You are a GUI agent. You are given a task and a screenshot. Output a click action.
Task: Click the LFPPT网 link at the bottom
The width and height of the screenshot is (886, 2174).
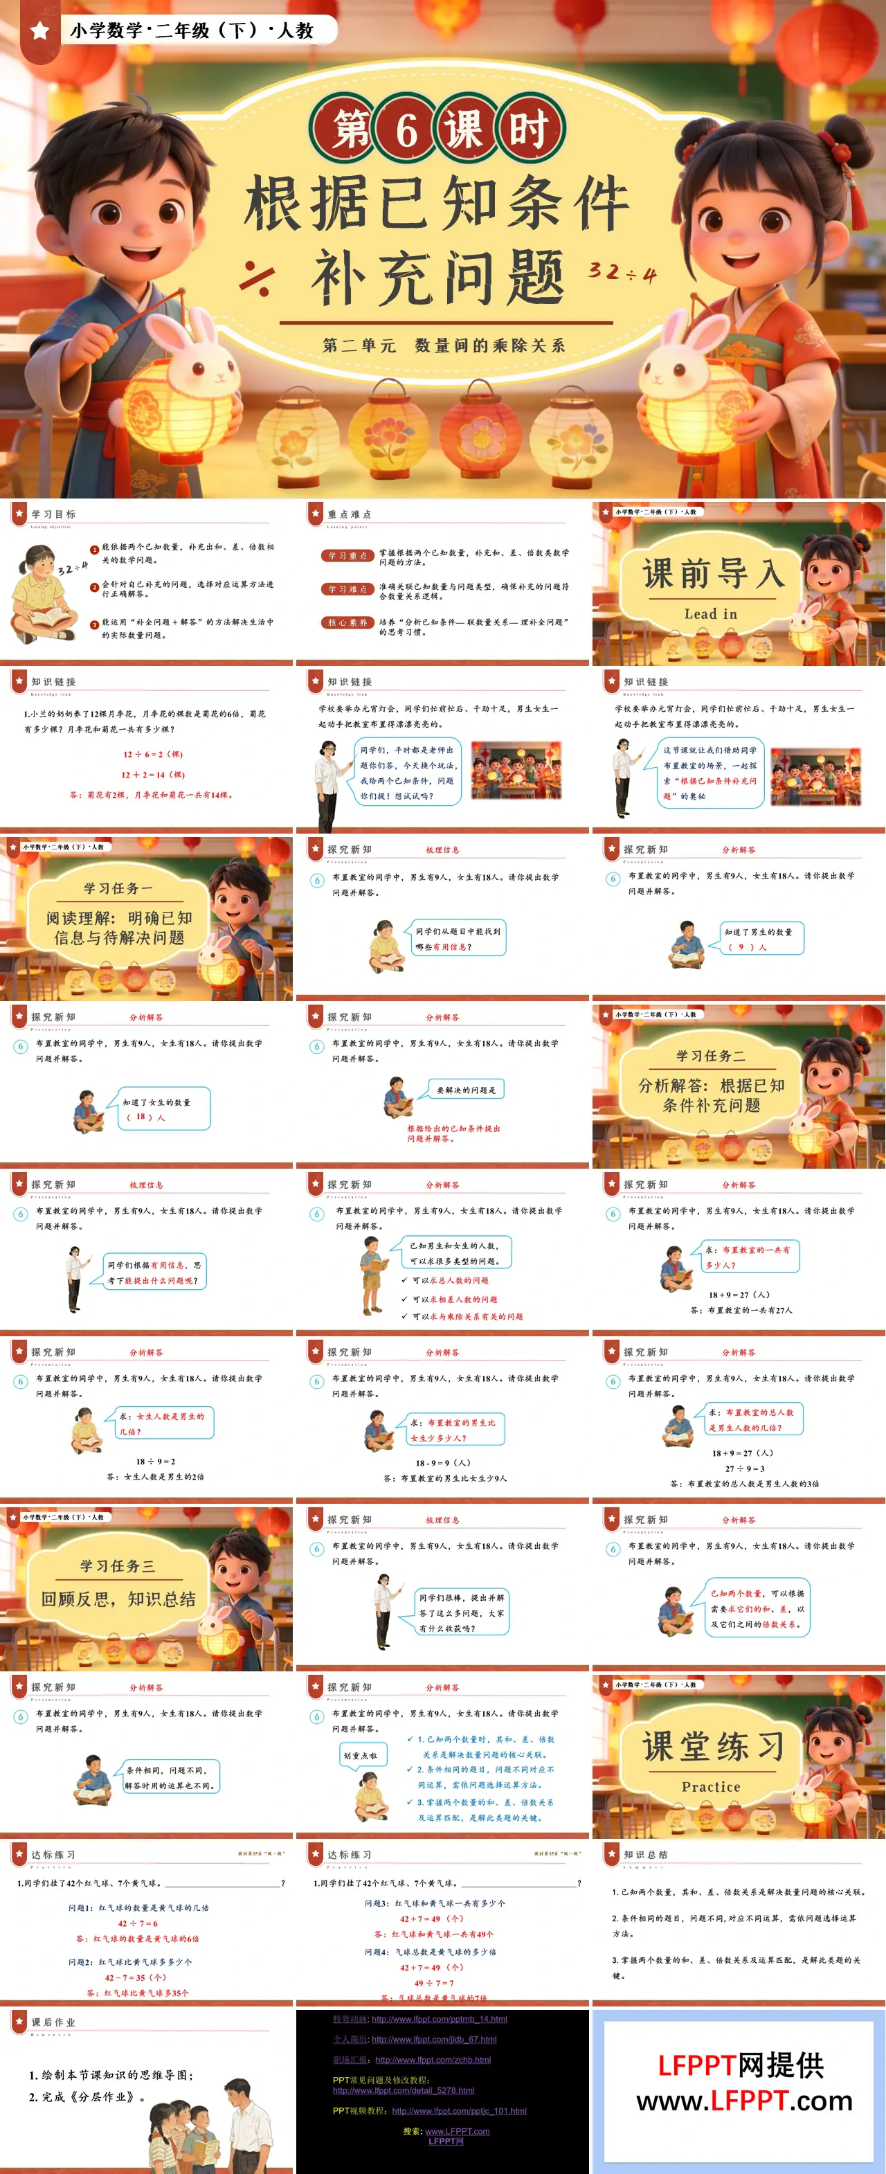point(446,2141)
